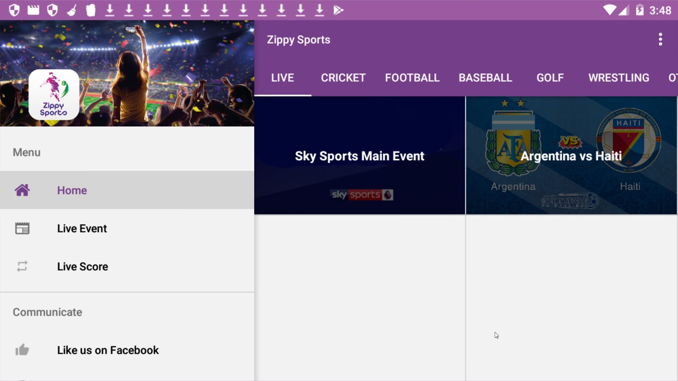678x381 pixels.
Task: Tap the Live Score arrows icon
Action: pyautogui.click(x=22, y=266)
